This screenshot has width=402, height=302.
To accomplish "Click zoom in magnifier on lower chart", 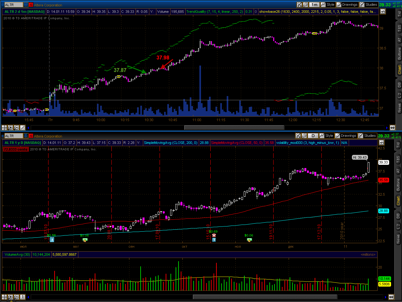I will pyautogui.click(x=11, y=298).
